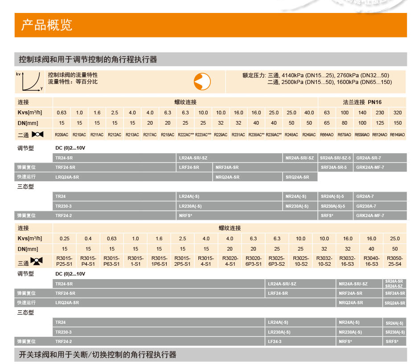419x364 pixels.
Task: Select valve model R248AC
Action: [291, 135]
